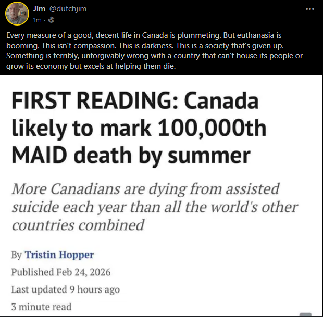Click the "MAID death by summer" headline line
Image resolution: width=323 pixels, height=317 pixels.
(131, 154)
